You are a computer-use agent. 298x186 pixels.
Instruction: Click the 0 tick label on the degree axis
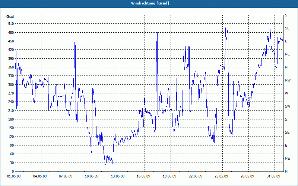13,171
